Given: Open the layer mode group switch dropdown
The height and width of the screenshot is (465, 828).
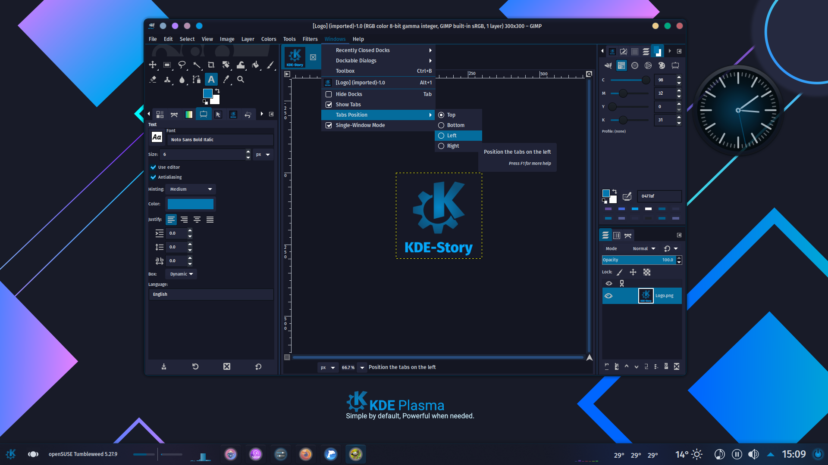Looking at the screenshot, I should tap(671, 249).
